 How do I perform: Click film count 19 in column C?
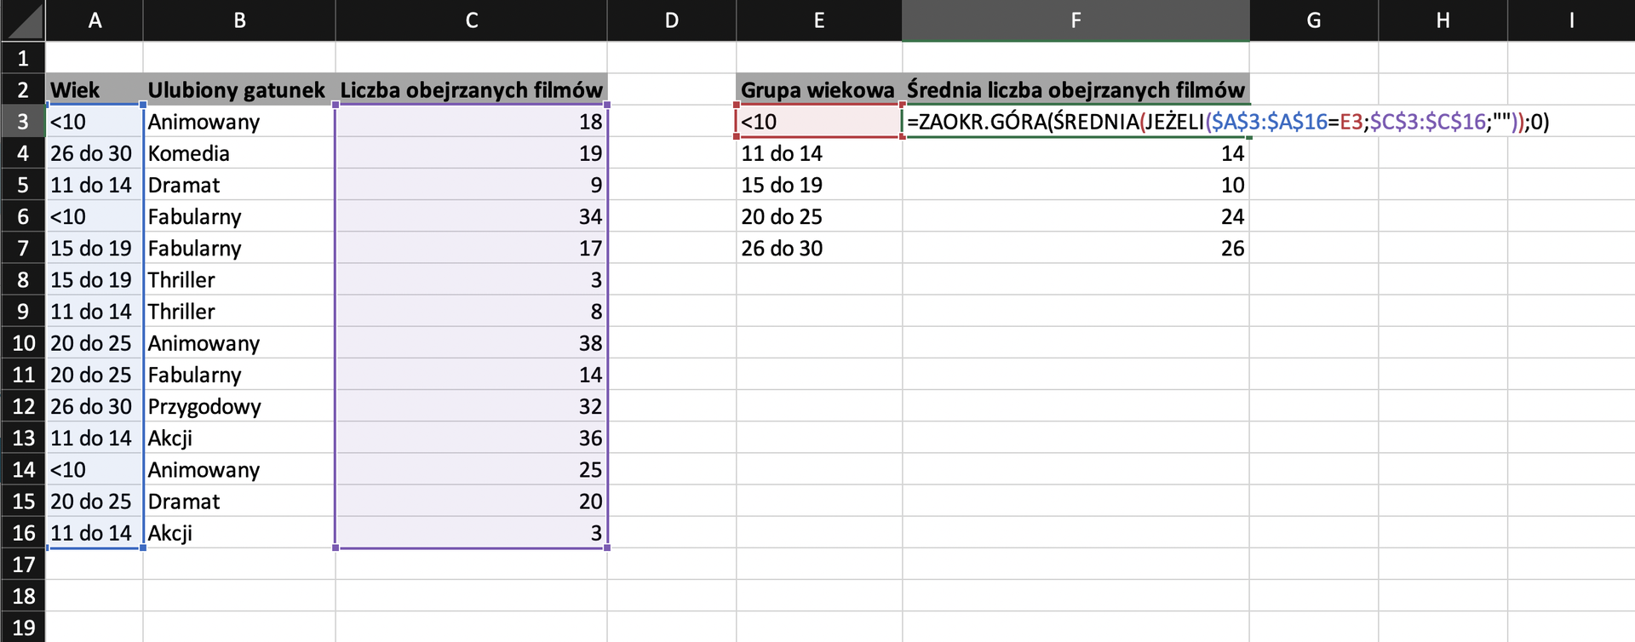point(472,153)
